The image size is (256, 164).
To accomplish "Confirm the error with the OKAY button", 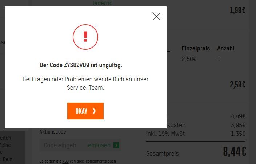I will click(85, 111).
